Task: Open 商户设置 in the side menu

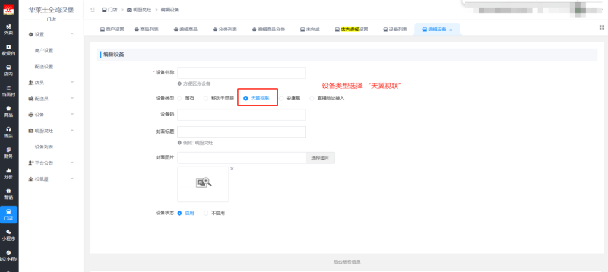Action: [x=44, y=50]
